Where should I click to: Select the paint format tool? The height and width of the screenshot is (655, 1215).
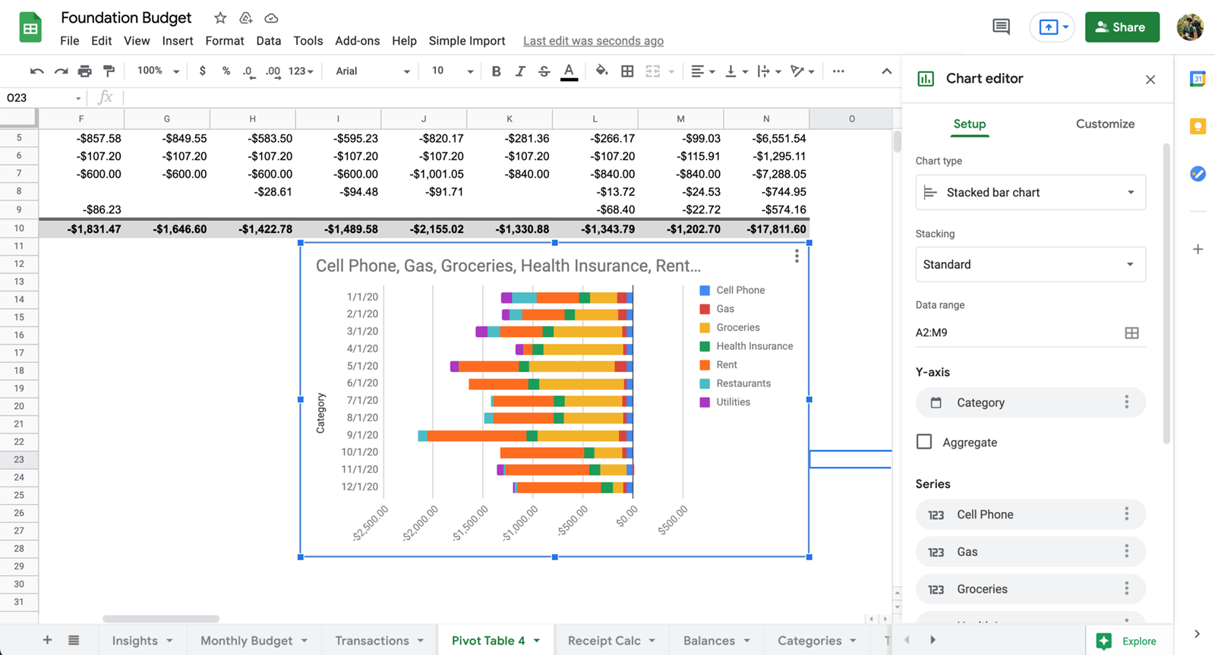109,71
